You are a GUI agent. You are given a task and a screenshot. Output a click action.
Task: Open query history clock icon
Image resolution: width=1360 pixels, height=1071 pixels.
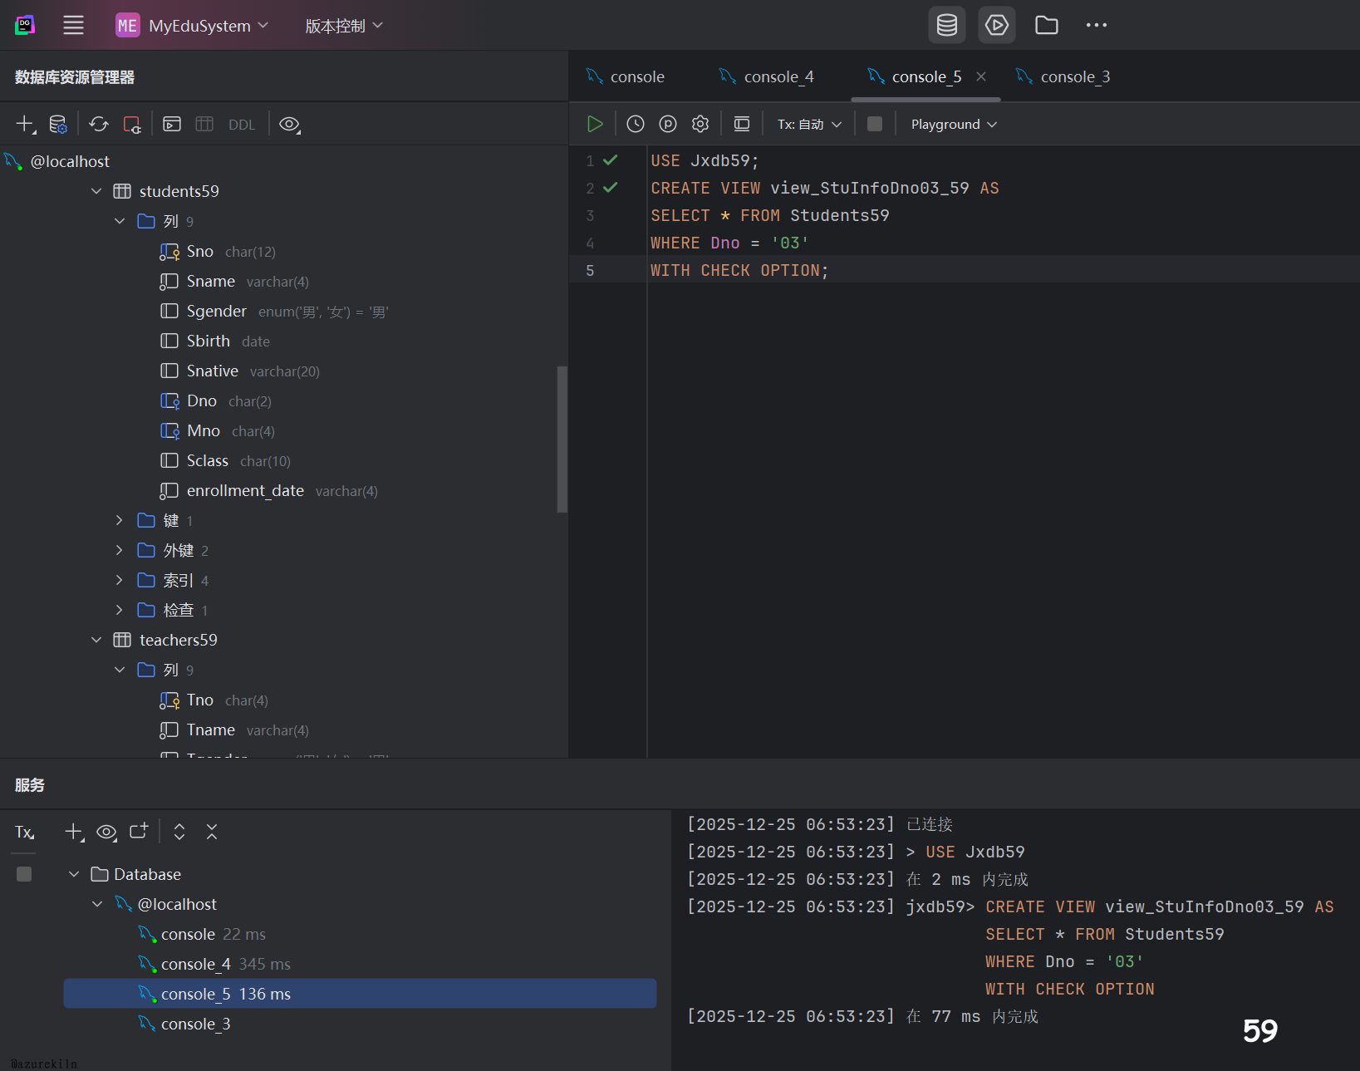(x=636, y=124)
